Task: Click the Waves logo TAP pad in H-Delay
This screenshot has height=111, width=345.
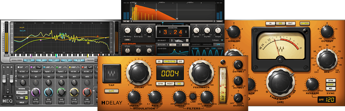Action: pyautogui.click(x=112, y=74)
